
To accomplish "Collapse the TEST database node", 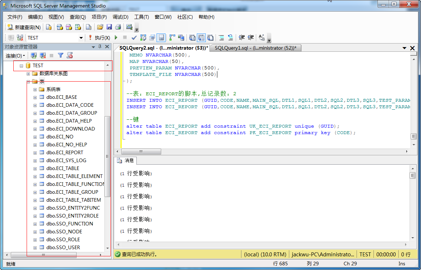I will (22, 66).
